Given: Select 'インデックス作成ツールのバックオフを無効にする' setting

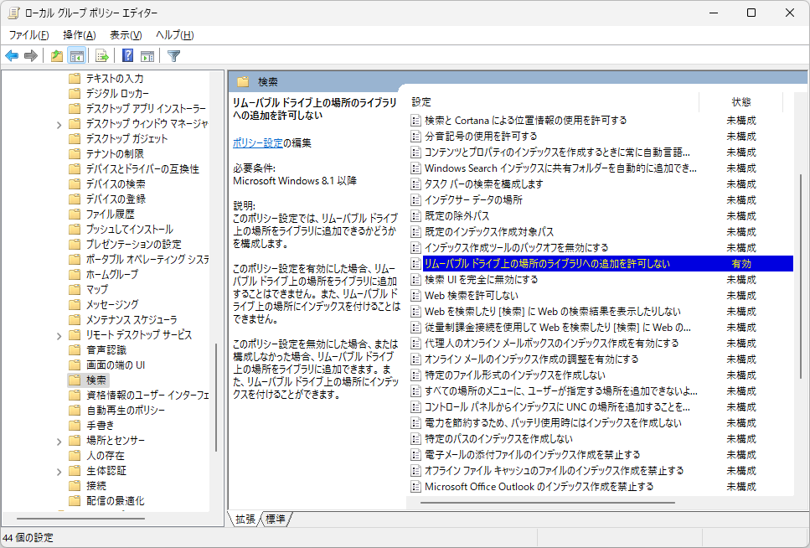Looking at the screenshot, I should 517,248.
